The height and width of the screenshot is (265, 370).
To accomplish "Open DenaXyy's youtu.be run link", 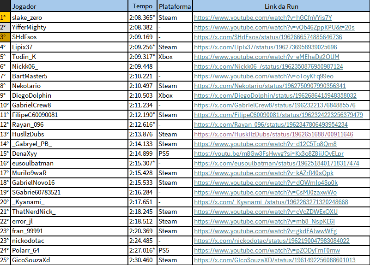I will pos(269,153).
